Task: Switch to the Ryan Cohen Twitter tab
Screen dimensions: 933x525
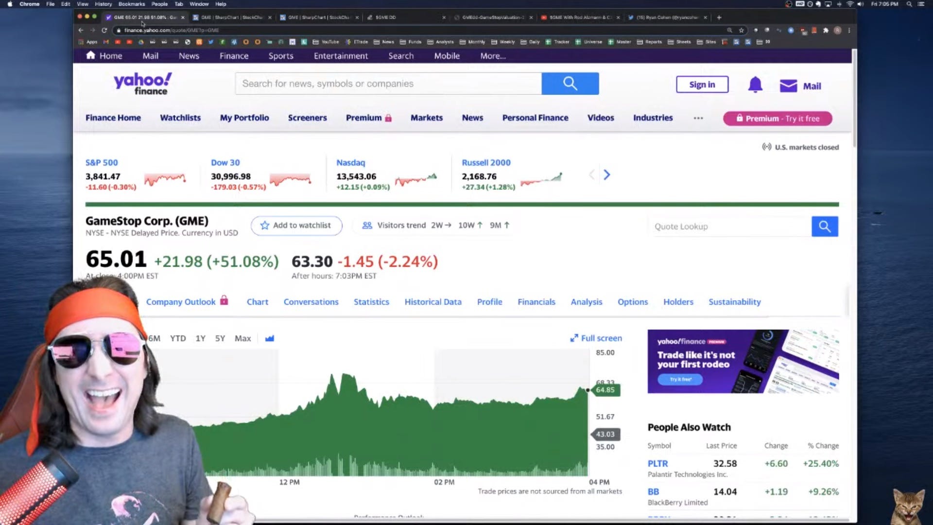Action: click(666, 17)
